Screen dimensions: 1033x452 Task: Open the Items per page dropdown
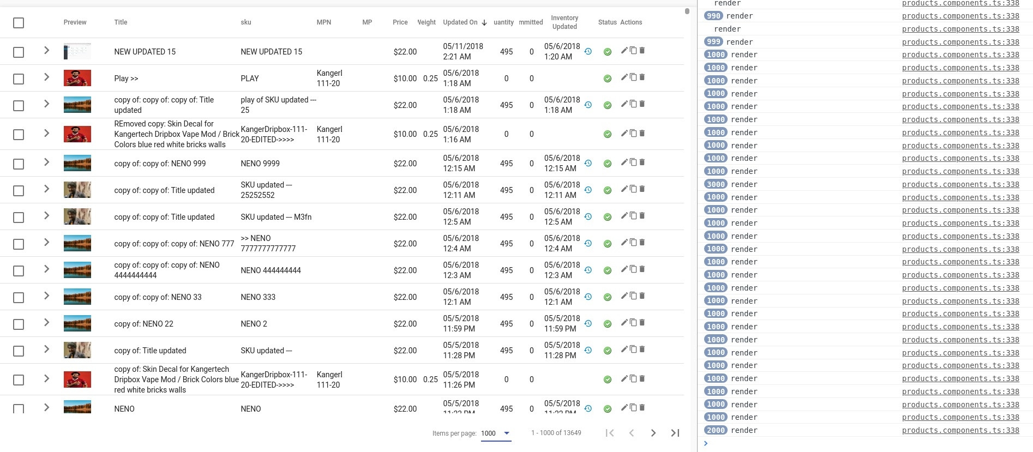496,433
